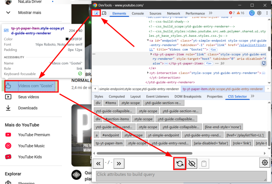Collapse the a#endpoint node triangle

coord(148,40)
